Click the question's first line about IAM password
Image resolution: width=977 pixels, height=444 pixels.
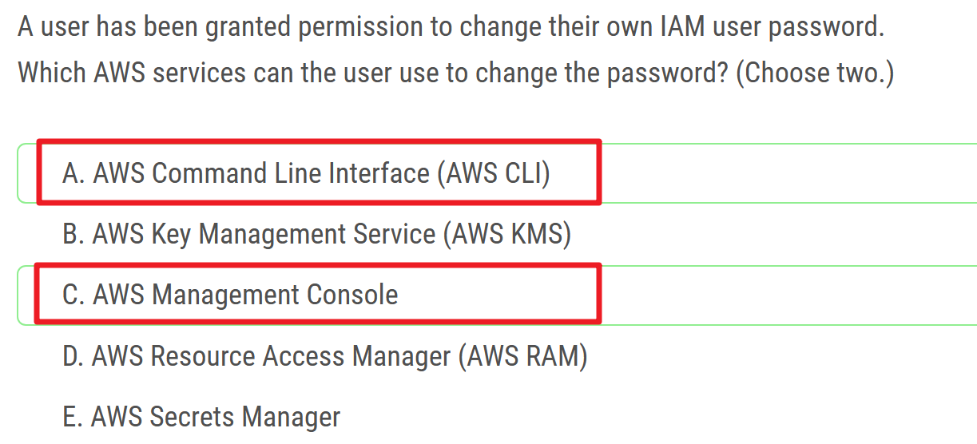point(451,29)
